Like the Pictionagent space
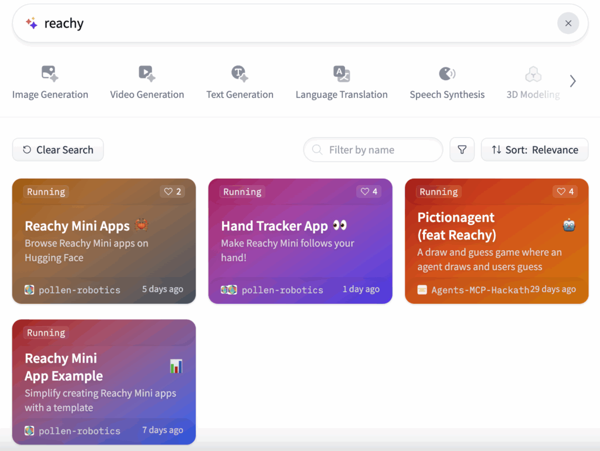 [x=565, y=192]
